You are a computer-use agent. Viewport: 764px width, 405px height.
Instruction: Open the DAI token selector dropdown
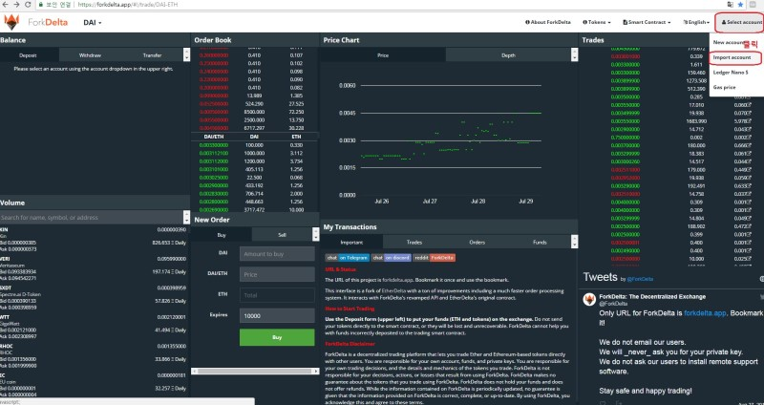(x=93, y=22)
